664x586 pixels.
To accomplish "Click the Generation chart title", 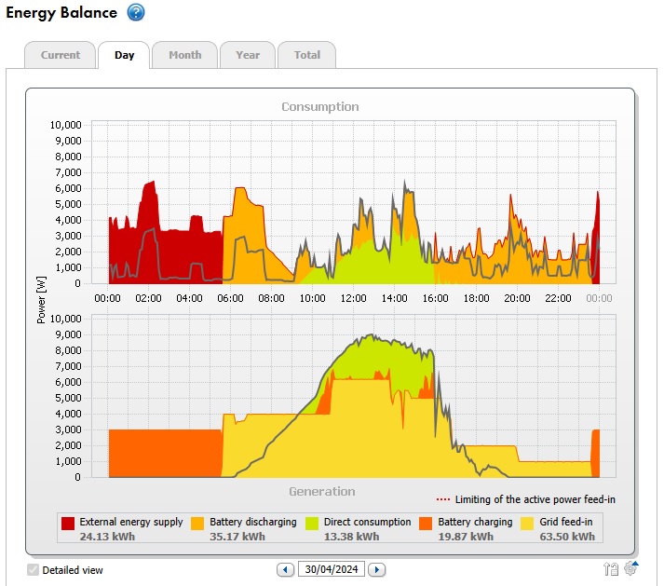I will (x=322, y=492).
